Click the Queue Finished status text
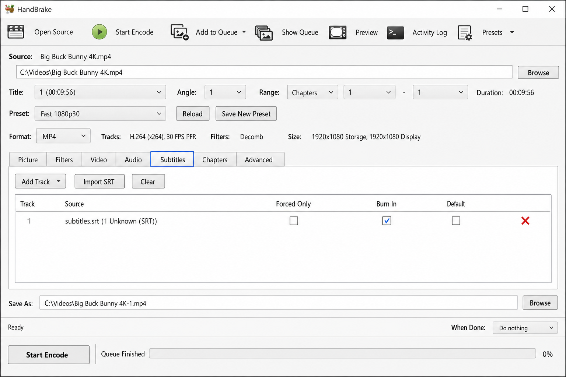Image resolution: width=566 pixels, height=377 pixels. (123, 354)
